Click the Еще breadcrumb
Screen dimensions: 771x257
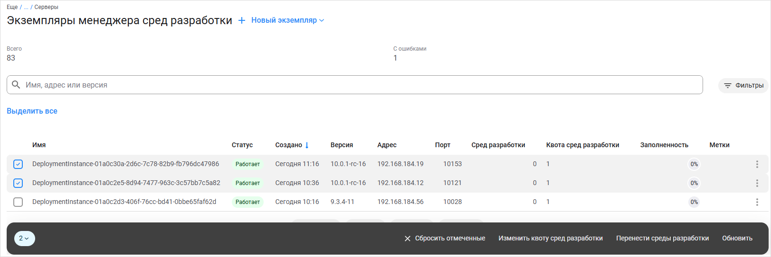coord(12,7)
